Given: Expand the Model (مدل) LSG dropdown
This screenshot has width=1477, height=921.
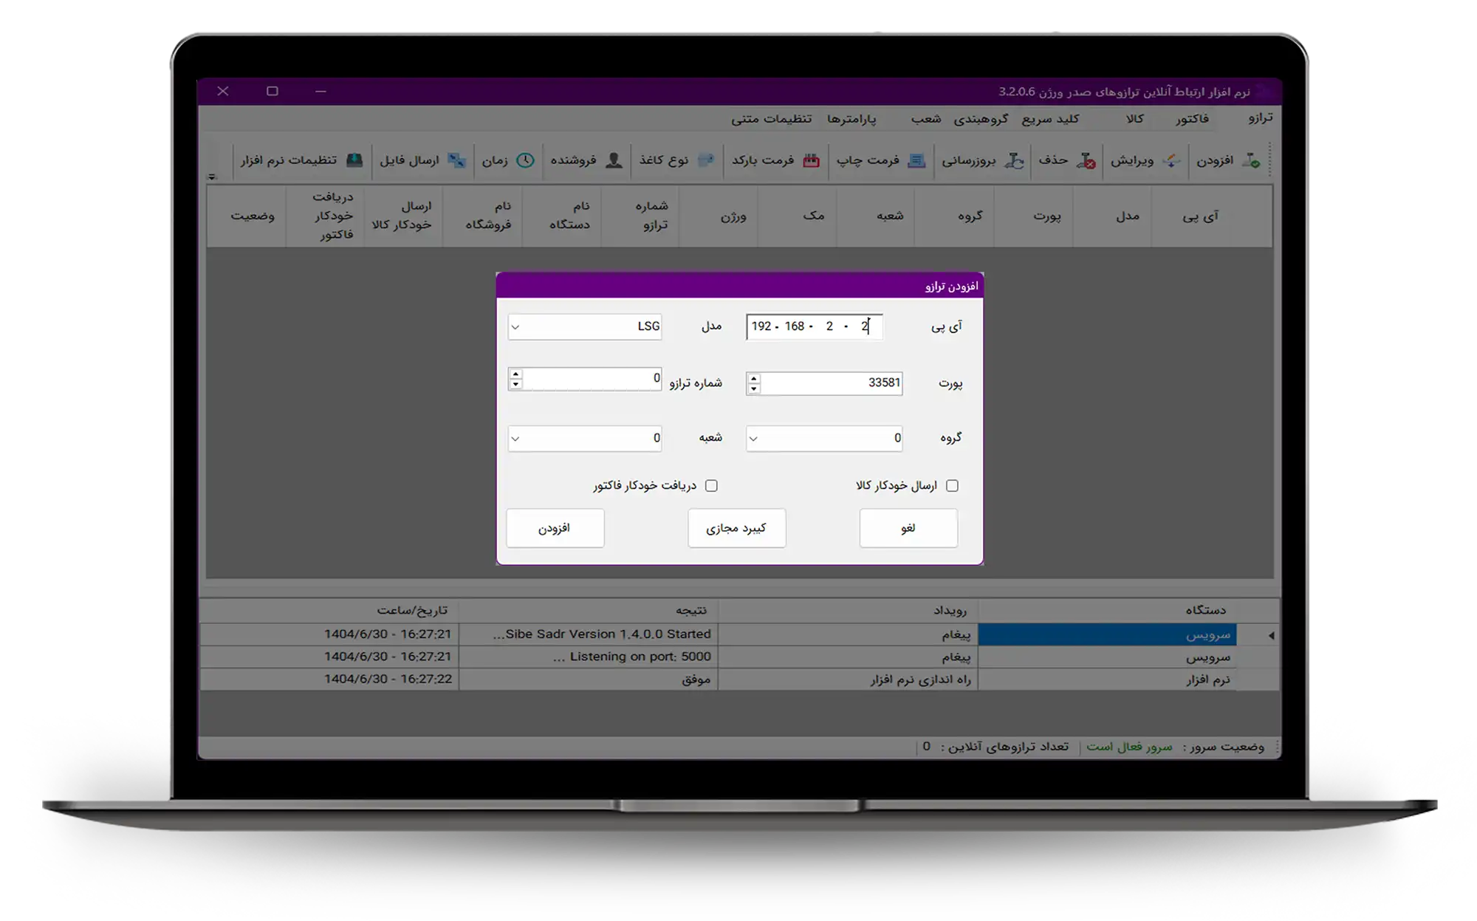Looking at the screenshot, I should (515, 326).
